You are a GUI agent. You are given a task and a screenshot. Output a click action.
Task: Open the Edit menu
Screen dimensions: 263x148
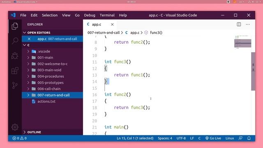tap(34, 15)
